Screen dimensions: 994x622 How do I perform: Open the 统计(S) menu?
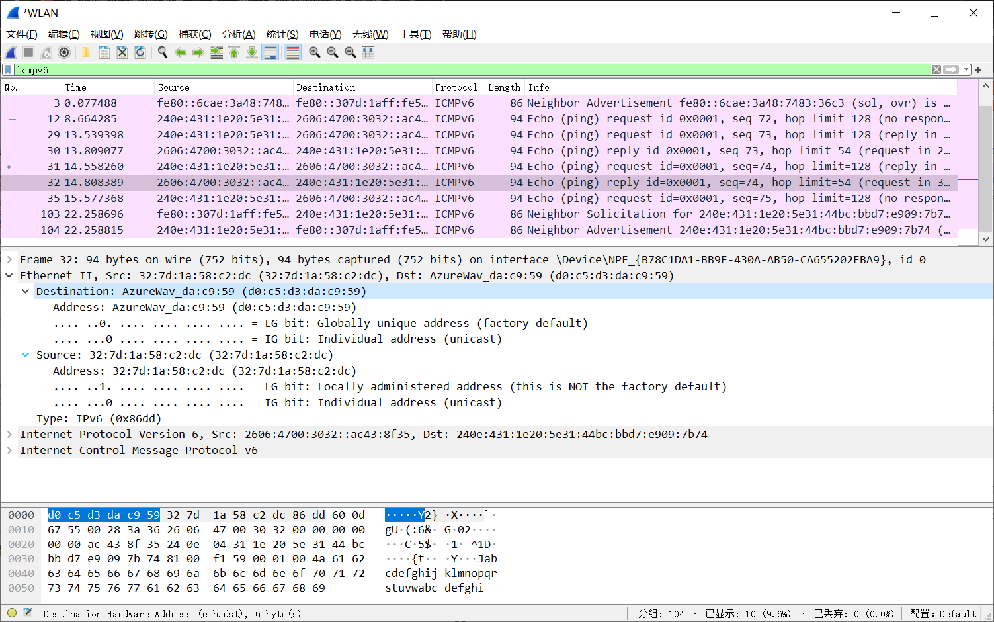282,34
